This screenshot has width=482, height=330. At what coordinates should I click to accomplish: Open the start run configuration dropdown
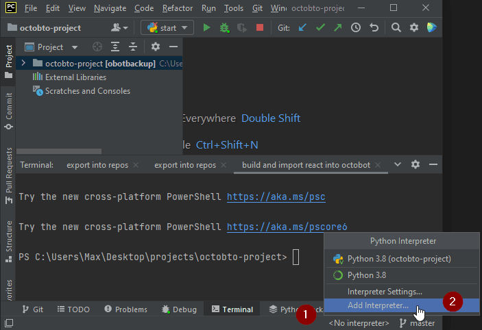[167, 28]
